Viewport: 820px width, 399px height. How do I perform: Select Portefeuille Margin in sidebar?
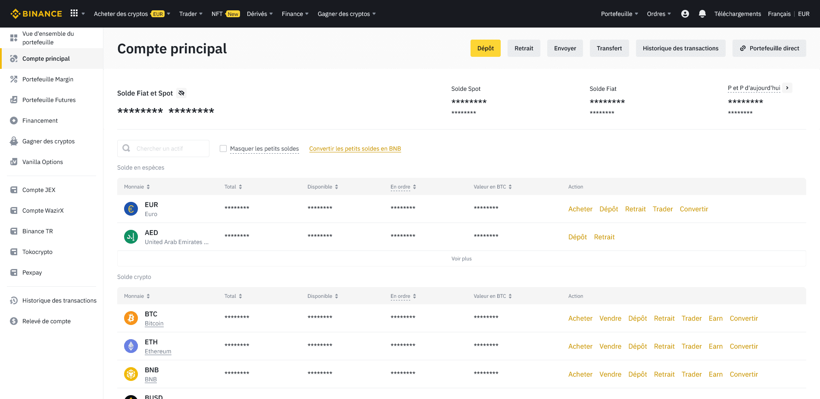click(x=48, y=79)
